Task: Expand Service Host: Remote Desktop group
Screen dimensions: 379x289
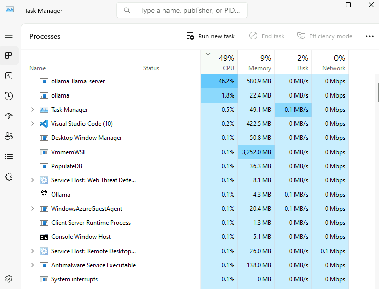Action: click(x=32, y=251)
